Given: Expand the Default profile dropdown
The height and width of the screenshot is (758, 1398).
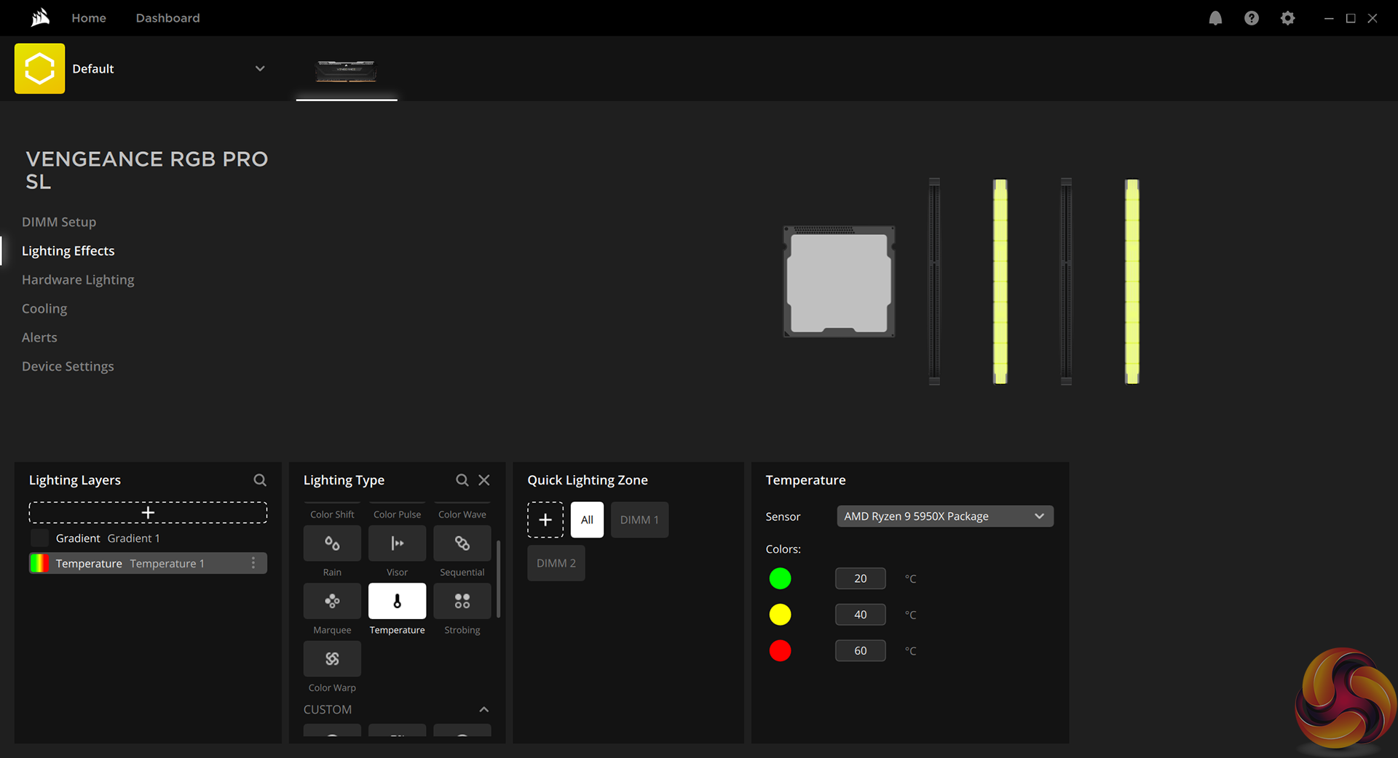Looking at the screenshot, I should click(260, 69).
